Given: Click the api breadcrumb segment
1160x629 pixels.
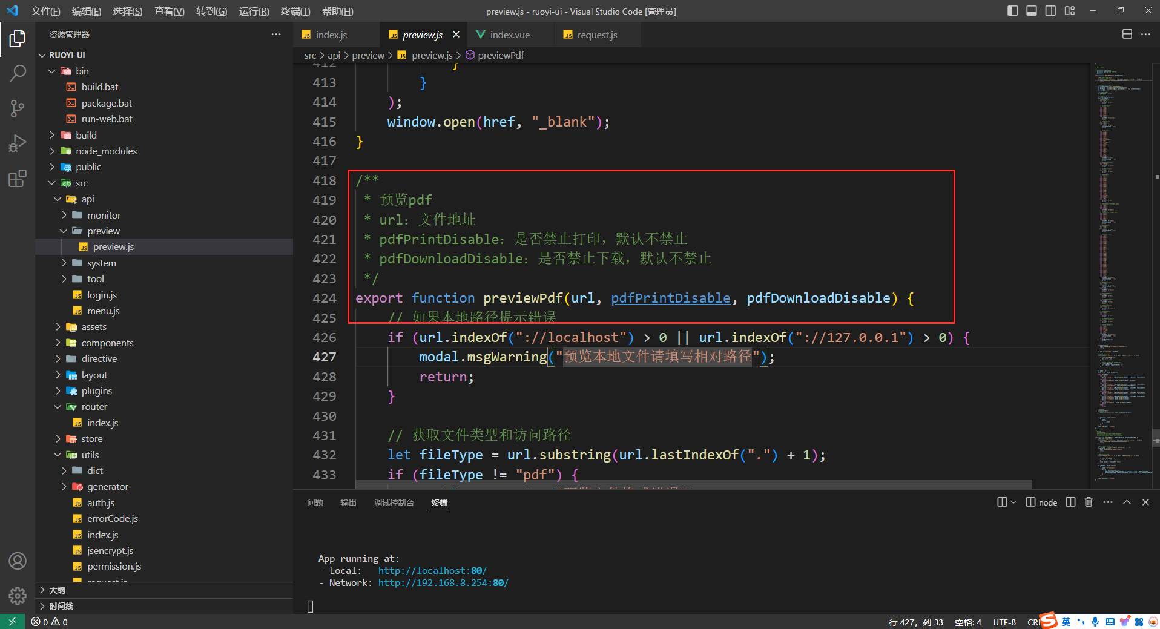Looking at the screenshot, I should point(334,55).
